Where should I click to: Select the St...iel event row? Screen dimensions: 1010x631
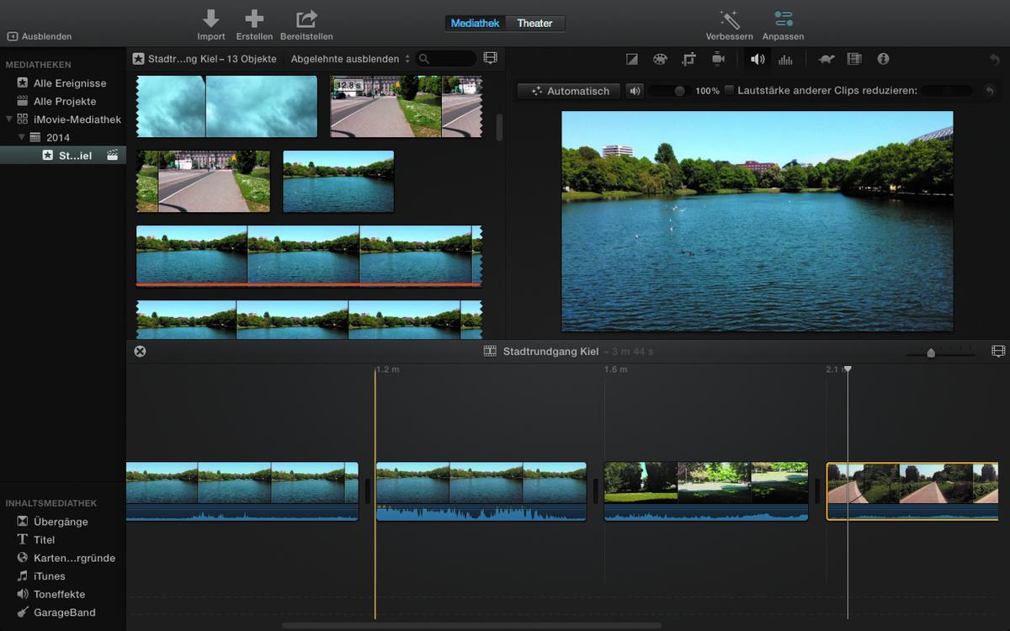63,155
